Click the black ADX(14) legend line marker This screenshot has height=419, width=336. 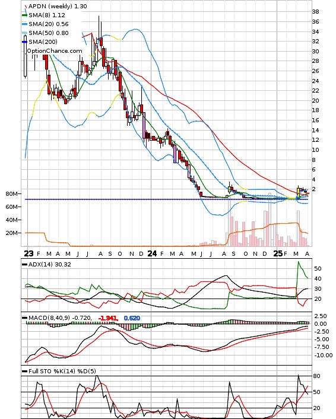coord(24,264)
